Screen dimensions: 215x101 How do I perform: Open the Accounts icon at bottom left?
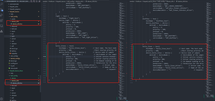2,99
